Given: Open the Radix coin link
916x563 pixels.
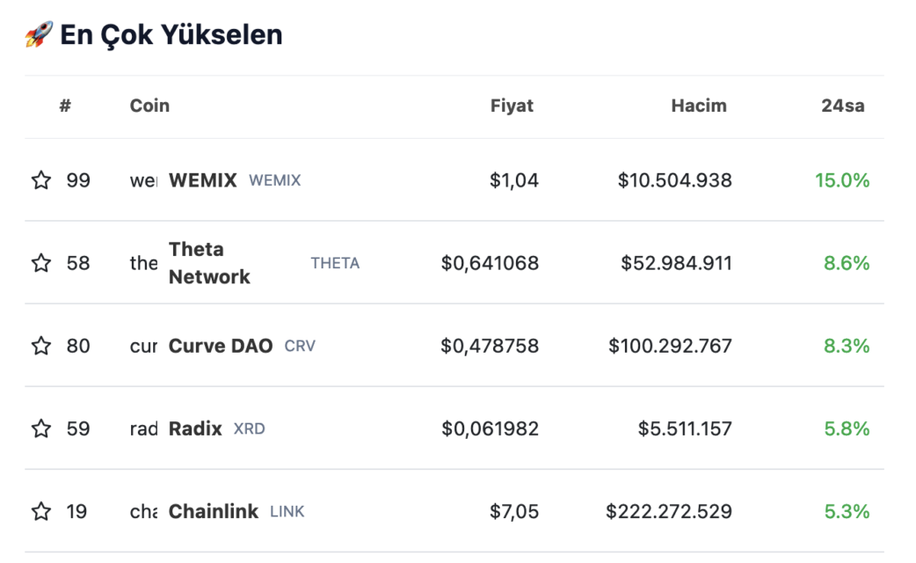Looking at the screenshot, I should [x=195, y=428].
